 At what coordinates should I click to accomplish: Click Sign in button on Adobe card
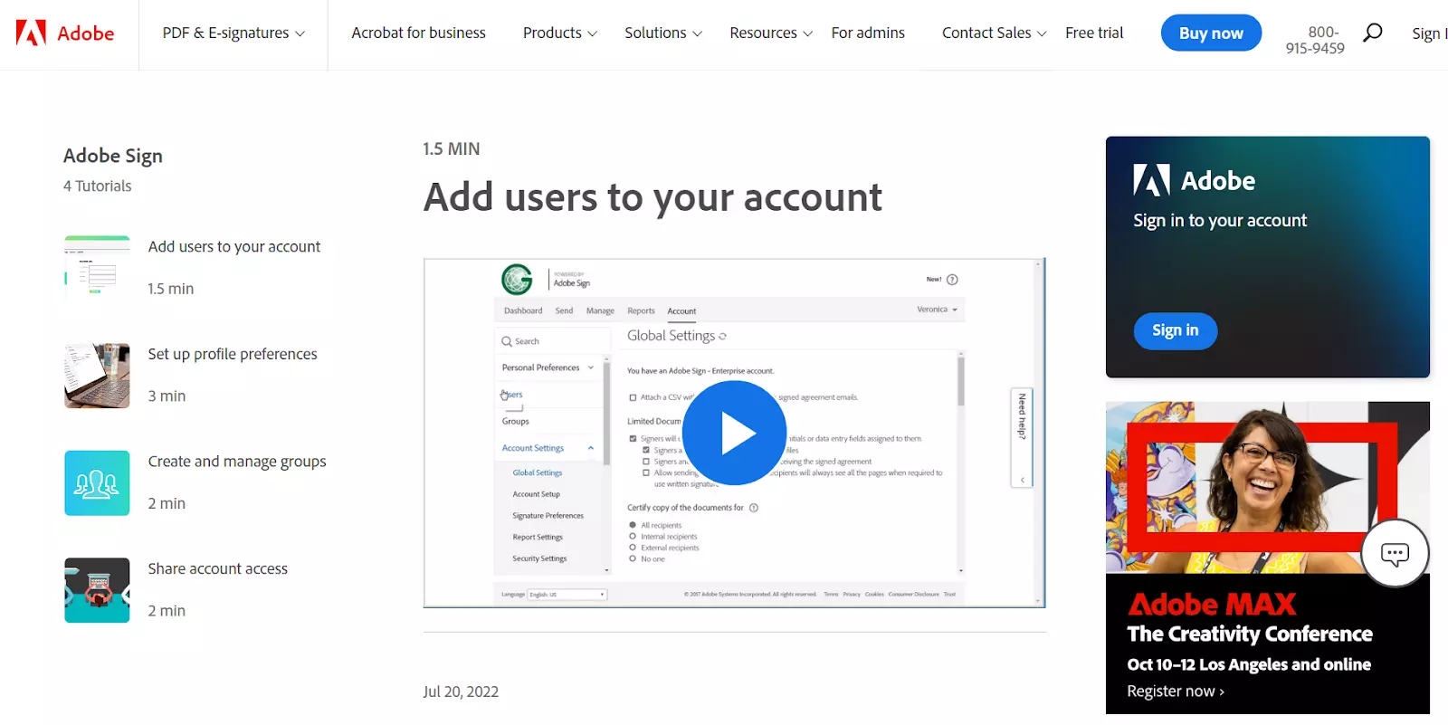pos(1175,330)
